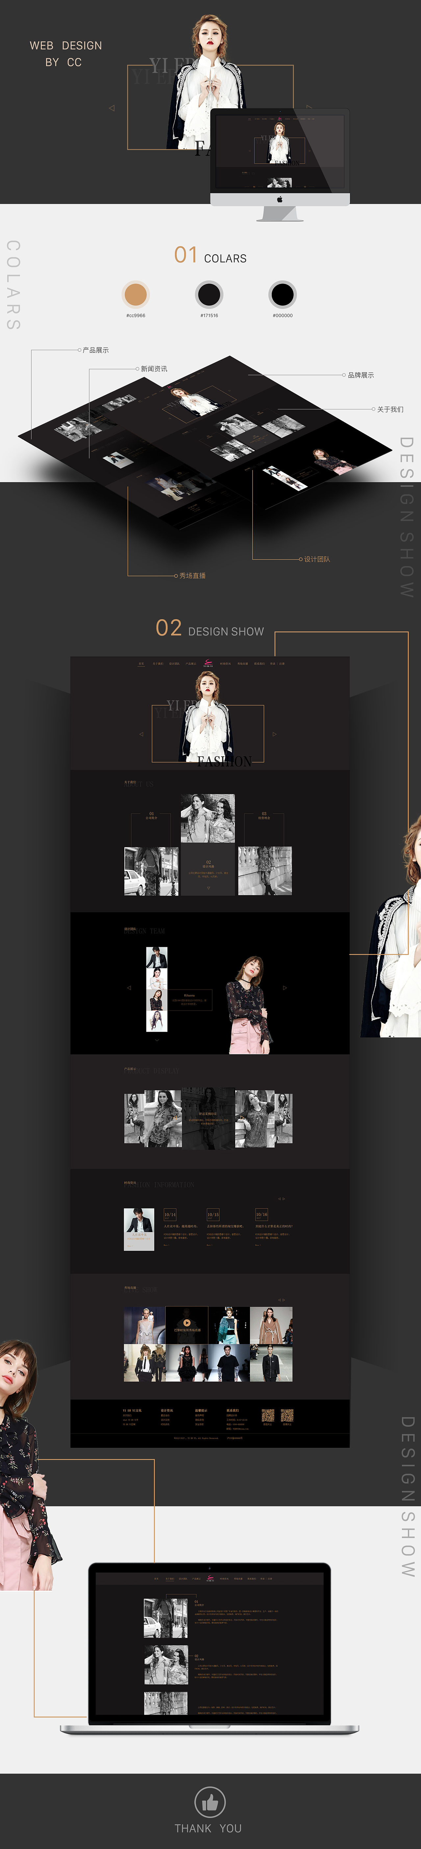The height and width of the screenshot is (1849, 421).
Task: Click 秀场直播 callout label below isometric view
Action: pos(192,576)
